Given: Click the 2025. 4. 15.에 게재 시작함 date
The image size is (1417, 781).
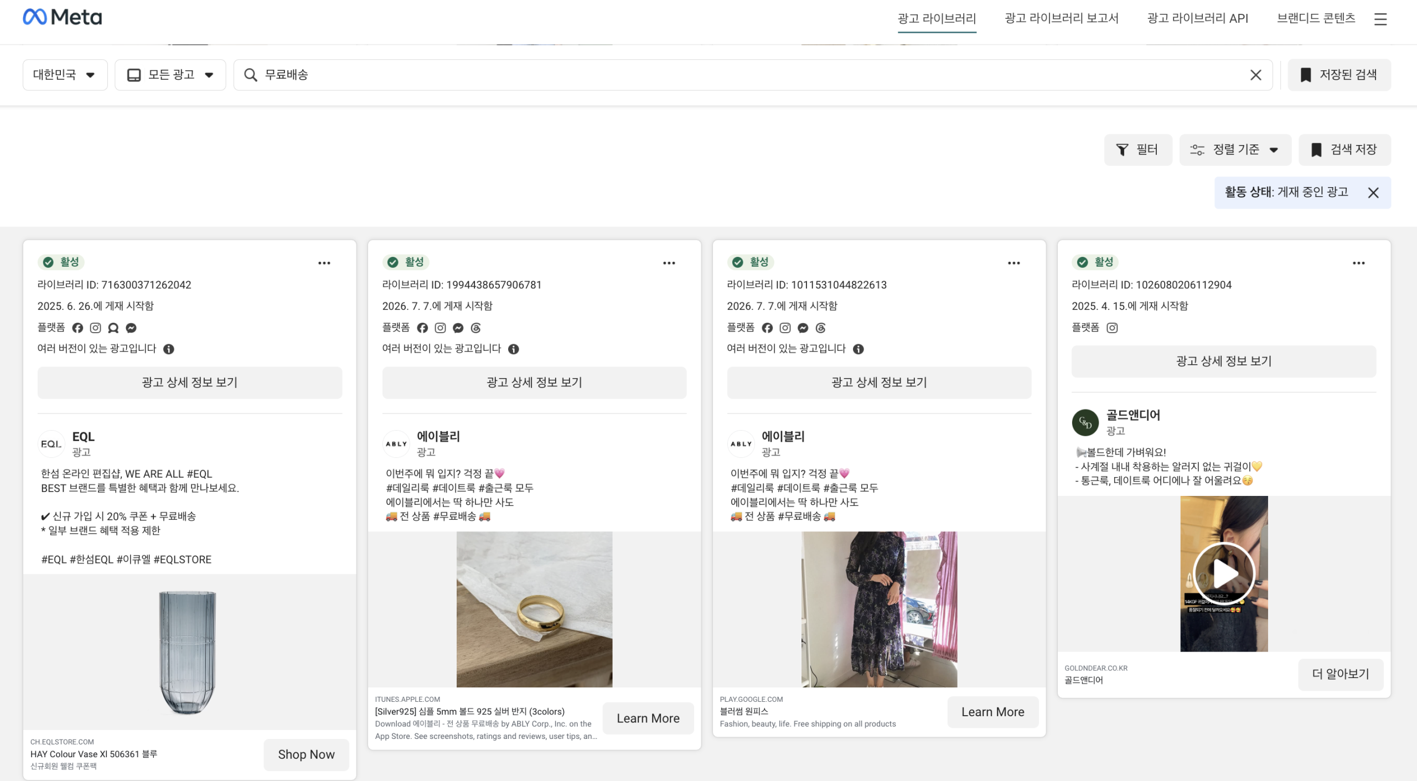Looking at the screenshot, I should point(1130,306).
